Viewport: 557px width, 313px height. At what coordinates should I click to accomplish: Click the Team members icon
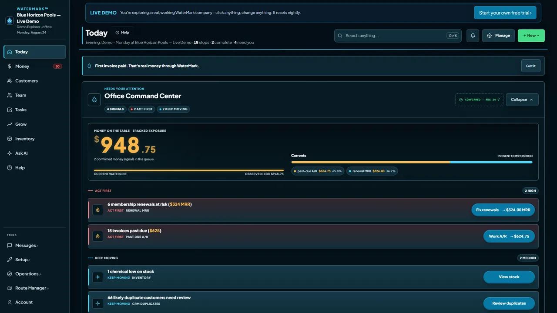click(x=10, y=95)
